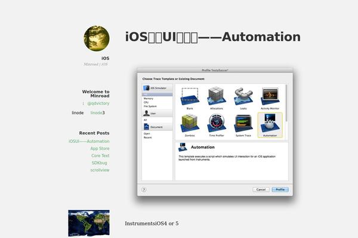Choose the Time Profiler template icon
358x238 pixels.
[217, 123]
